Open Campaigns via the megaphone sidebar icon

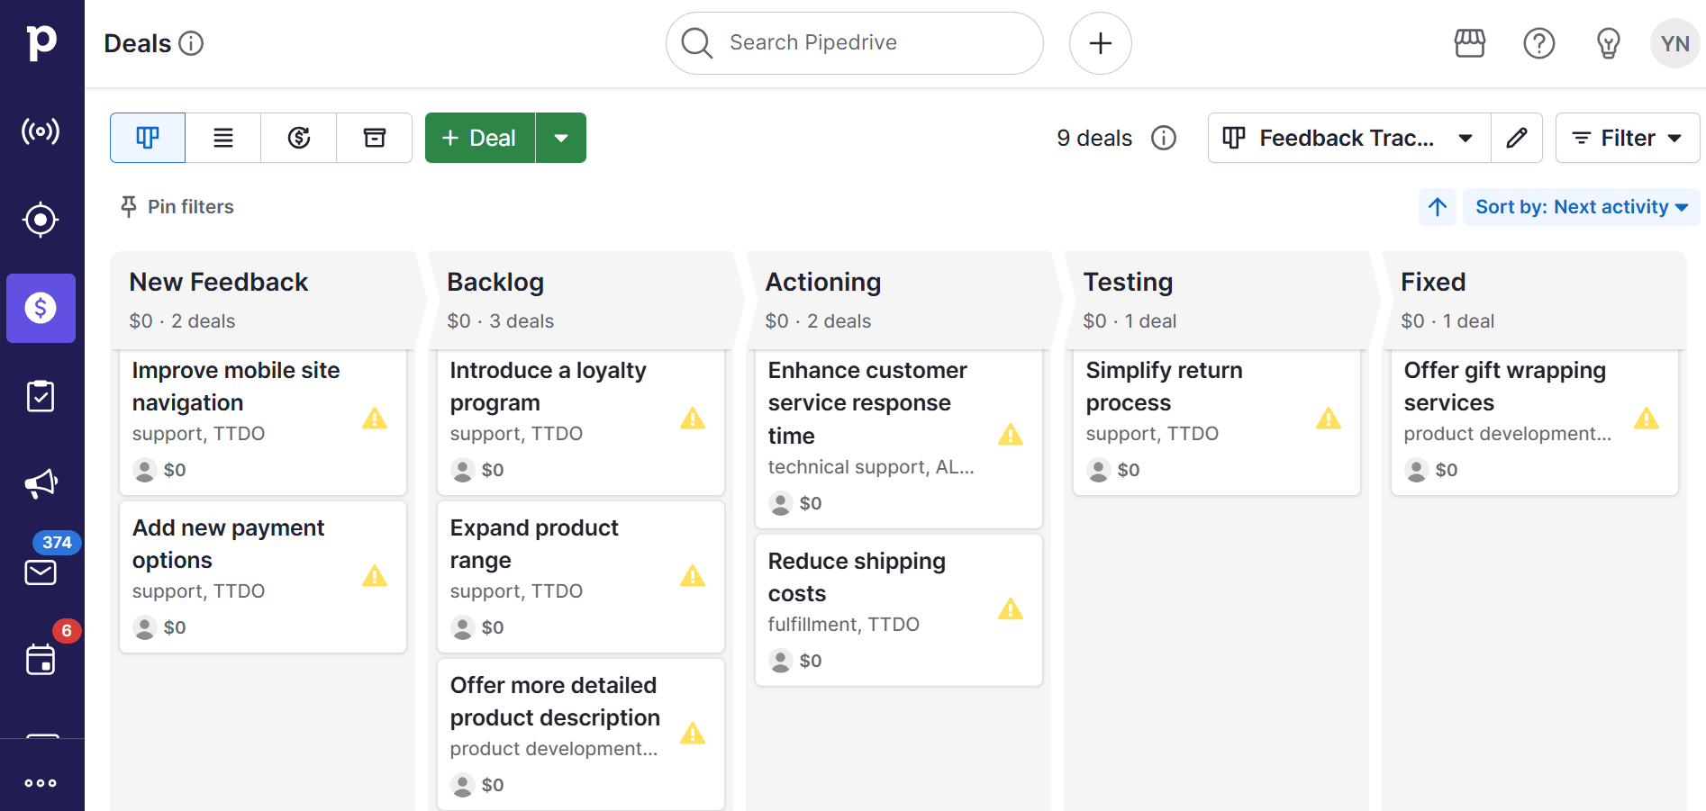41,483
